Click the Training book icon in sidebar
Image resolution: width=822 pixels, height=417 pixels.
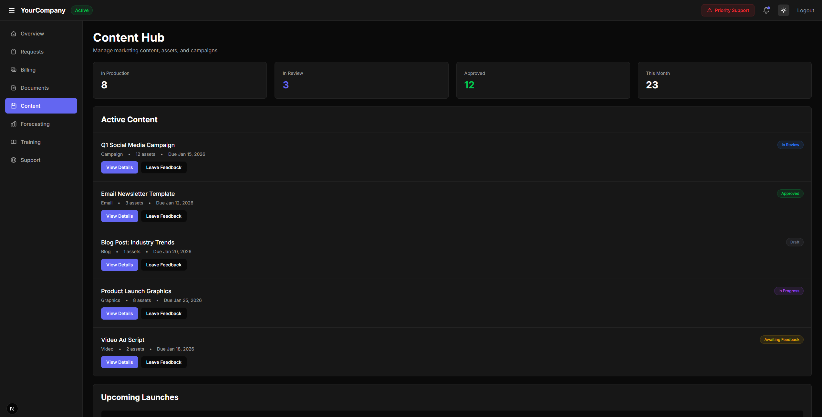tap(14, 142)
